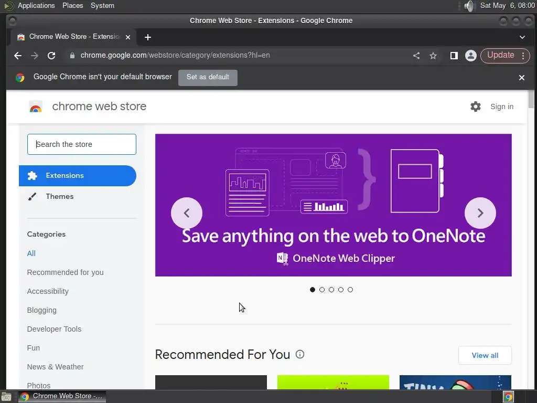537x403 pixels.
Task: Click the Chrome Web Store taskbar item
Action: pos(62,396)
